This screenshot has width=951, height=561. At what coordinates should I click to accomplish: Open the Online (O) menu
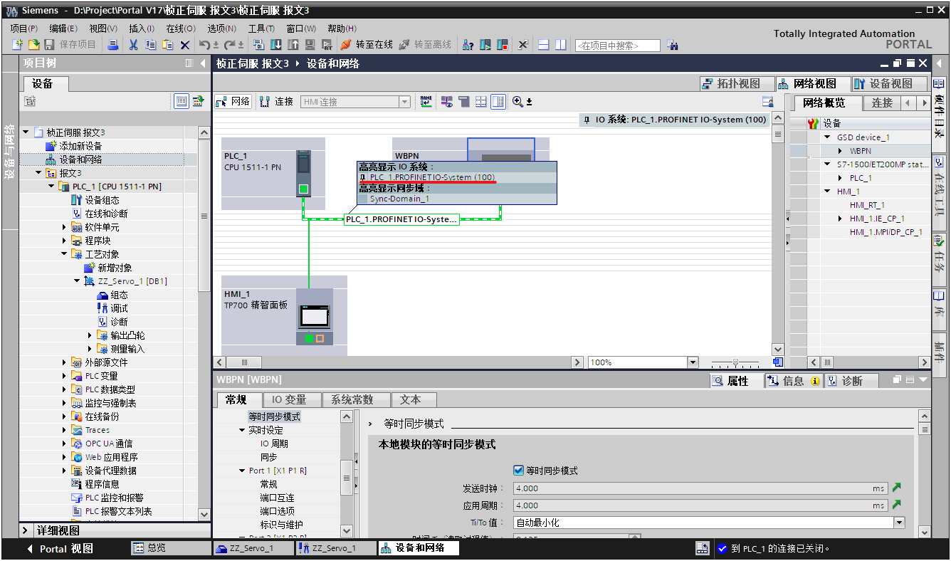[x=181, y=28]
